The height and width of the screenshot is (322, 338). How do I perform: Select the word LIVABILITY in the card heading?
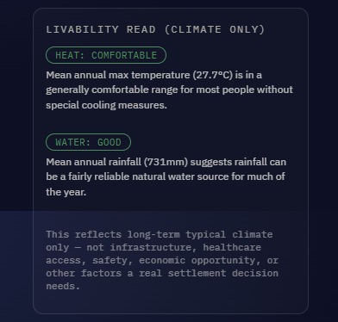[x=82, y=29]
